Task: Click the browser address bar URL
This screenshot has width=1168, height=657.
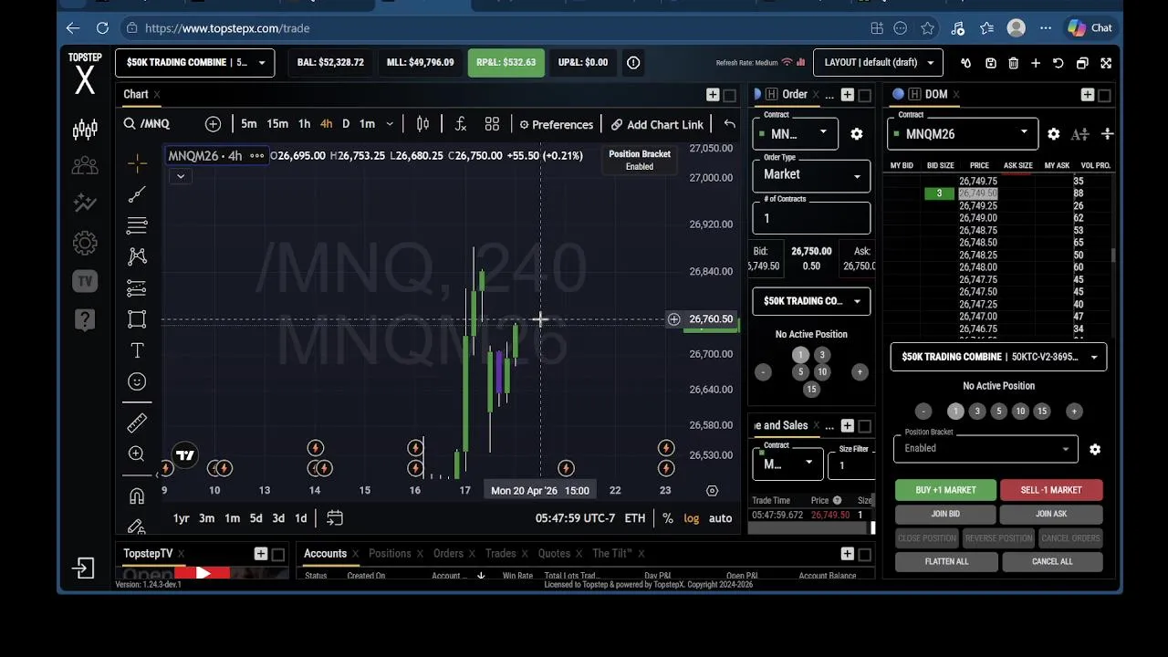Action: [227, 28]
